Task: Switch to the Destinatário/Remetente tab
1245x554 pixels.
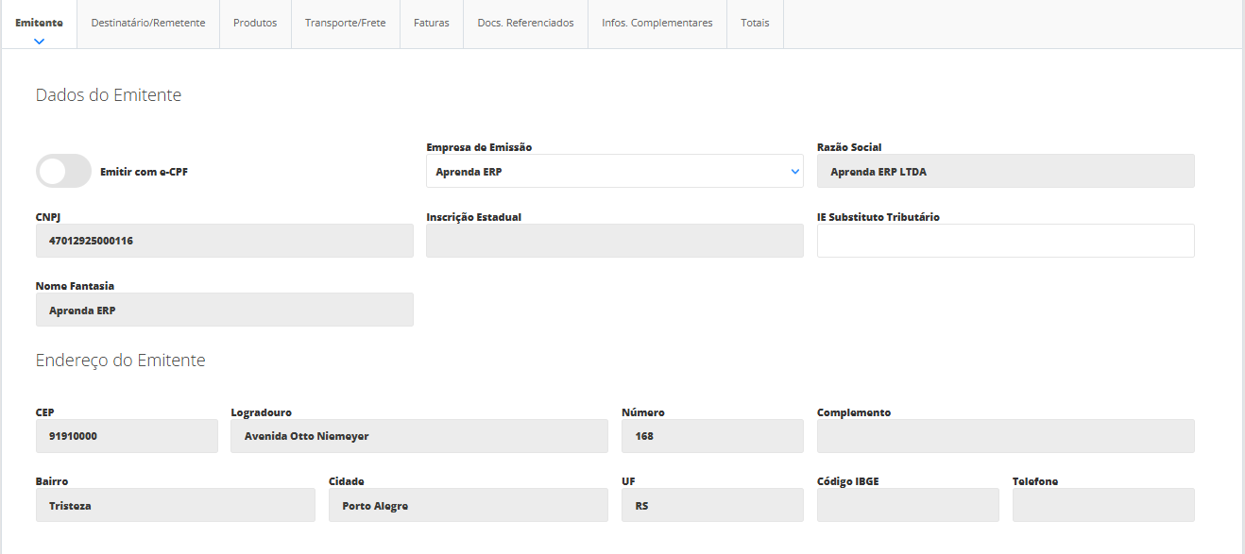Action: tap(147, 23)
